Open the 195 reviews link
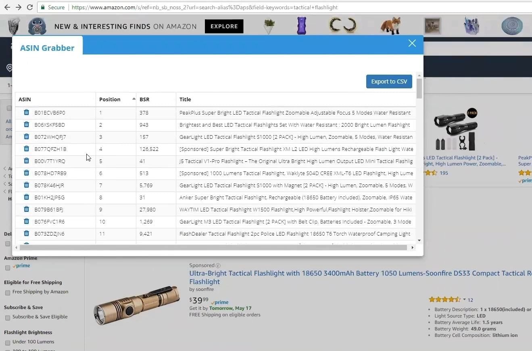532x351 pixels. [444, 173]
